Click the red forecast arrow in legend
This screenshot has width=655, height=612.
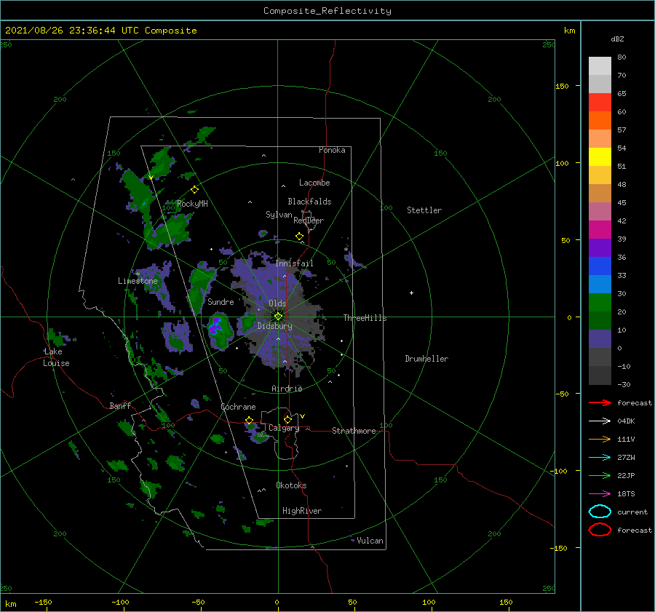[x=600, y=402]
